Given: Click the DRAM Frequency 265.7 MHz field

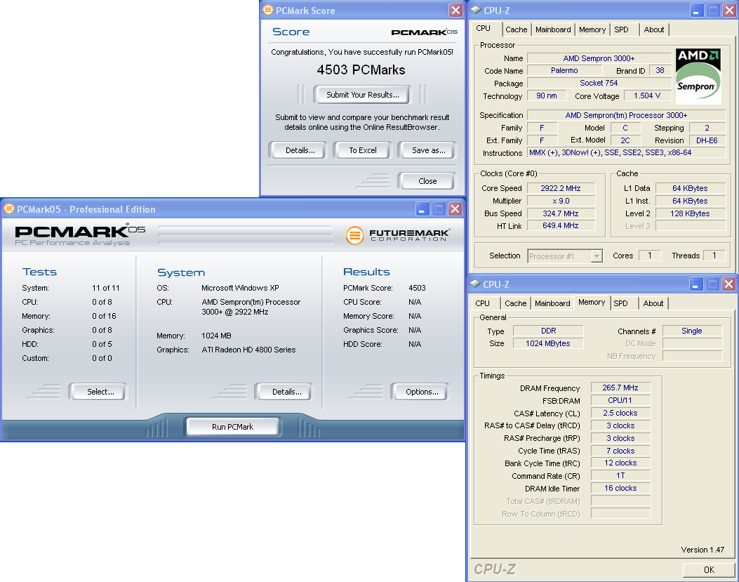Looking at the screenshot, I should (x=620, y=388).
